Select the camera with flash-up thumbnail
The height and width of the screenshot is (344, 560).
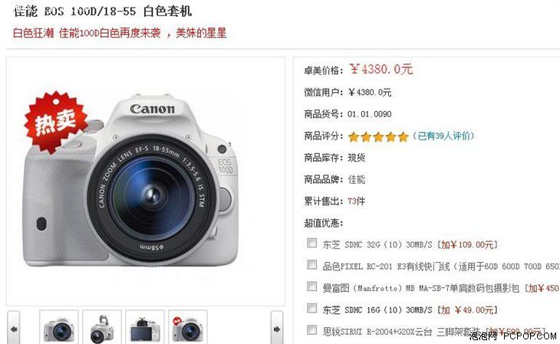click(102, 328)
